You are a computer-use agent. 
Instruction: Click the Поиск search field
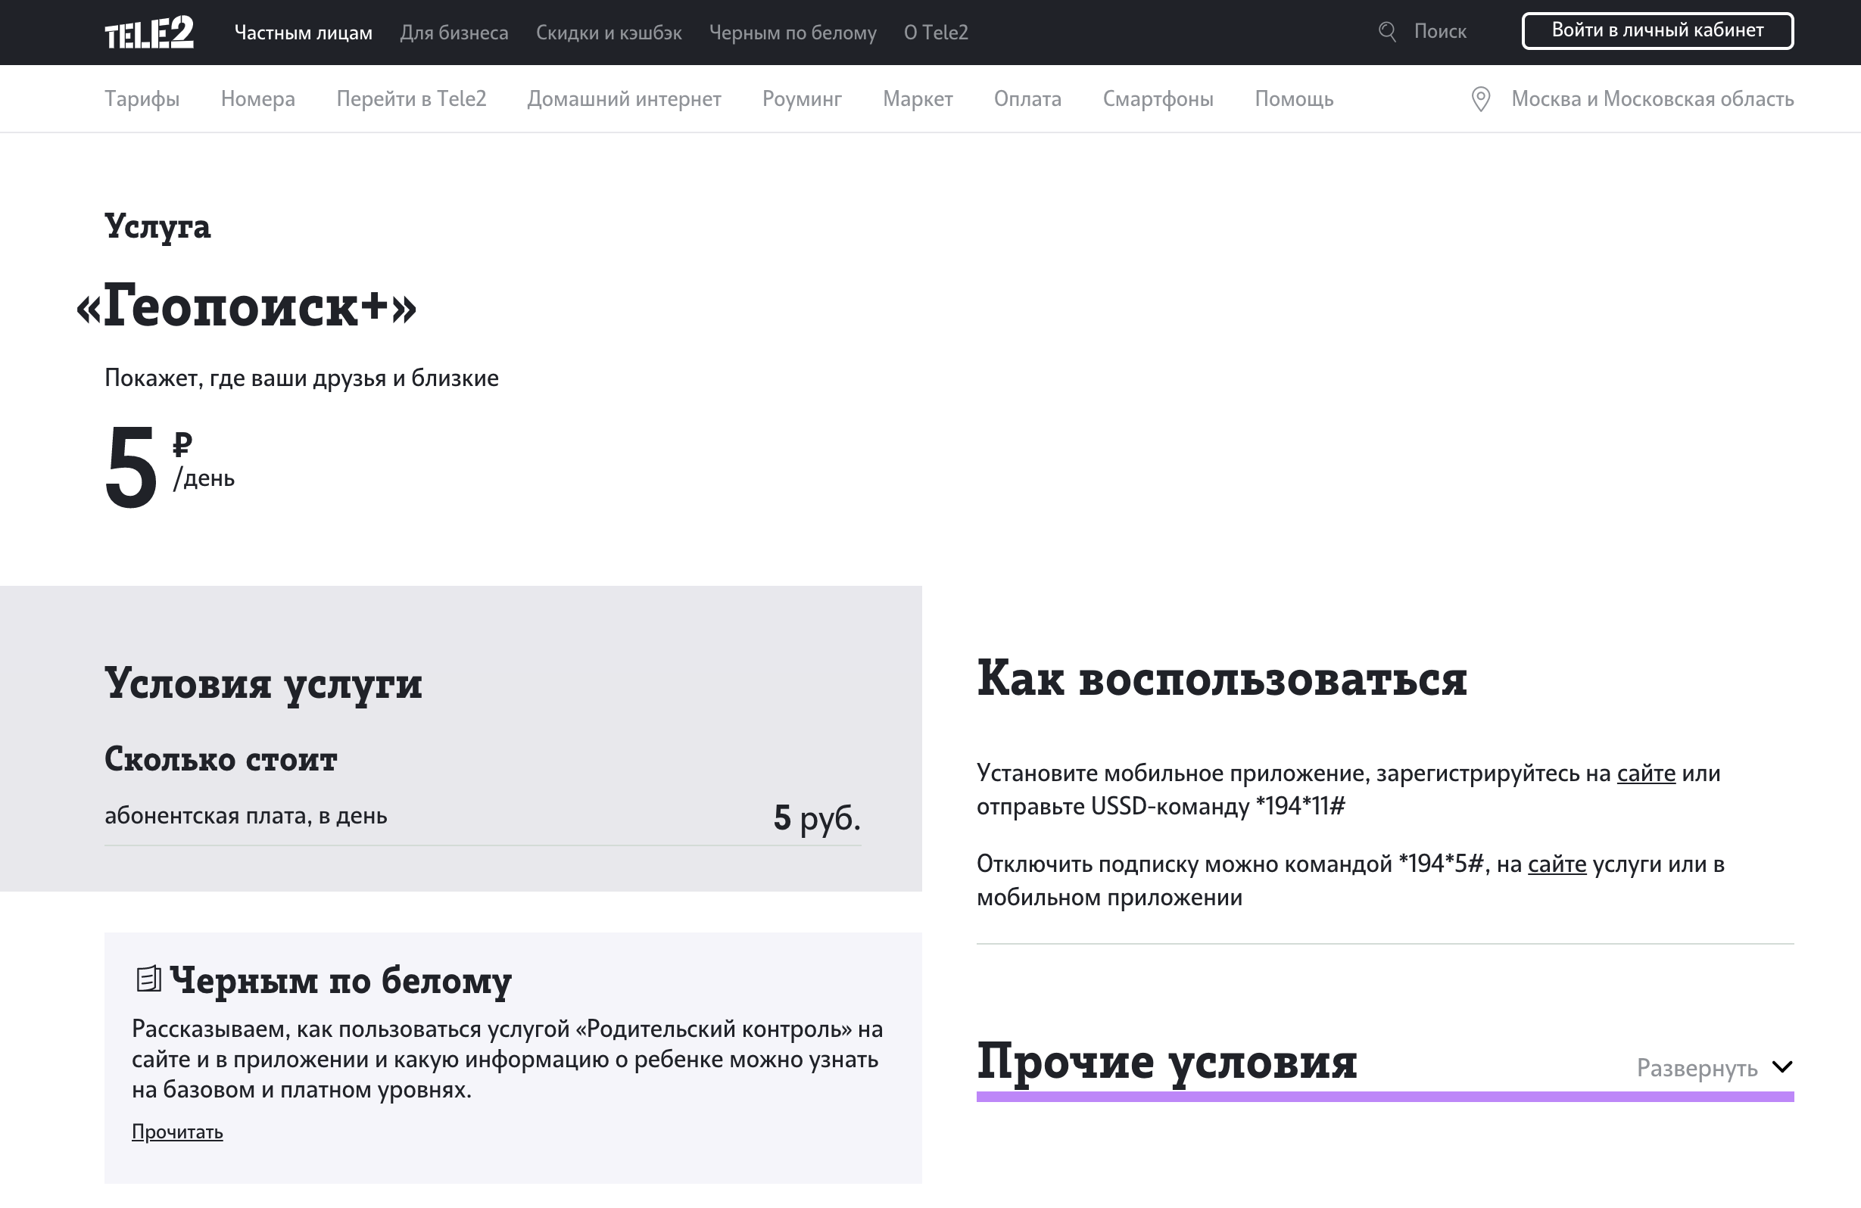click(x=1439, y=32)
